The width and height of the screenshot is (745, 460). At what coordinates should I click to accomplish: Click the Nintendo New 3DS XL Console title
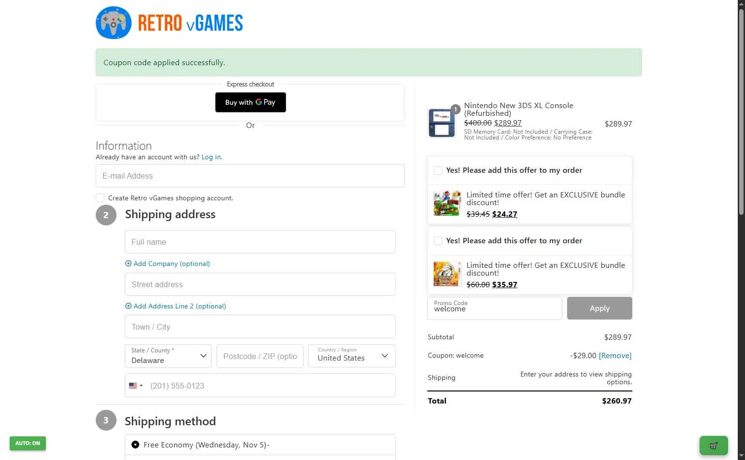519,109
